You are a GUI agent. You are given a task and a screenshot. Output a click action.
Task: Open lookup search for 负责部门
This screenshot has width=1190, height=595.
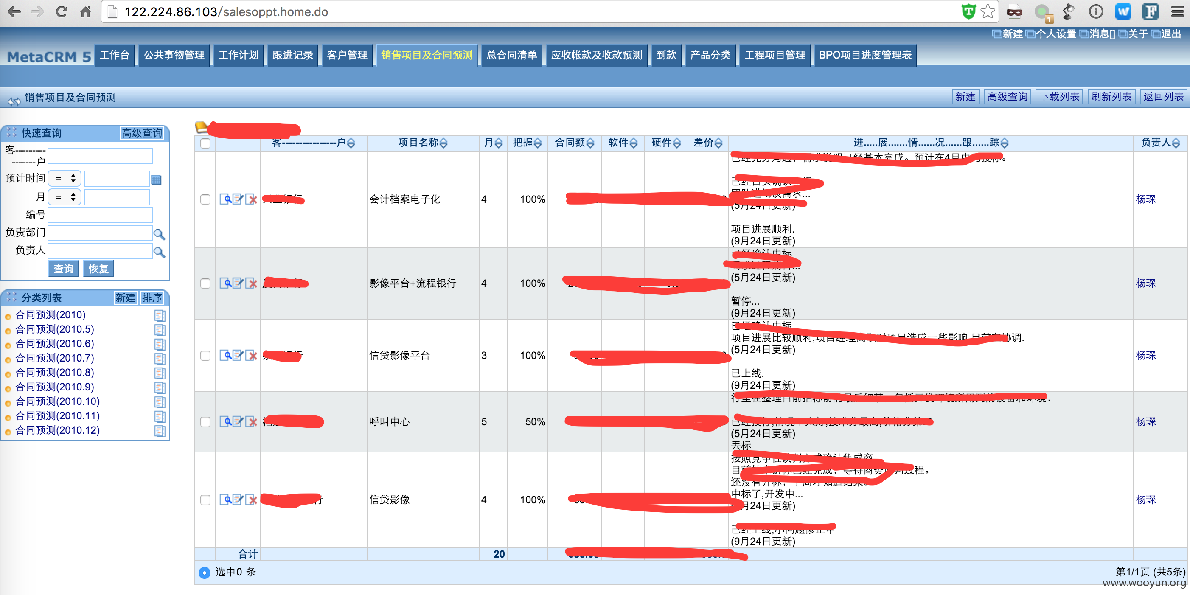(160, 234)
